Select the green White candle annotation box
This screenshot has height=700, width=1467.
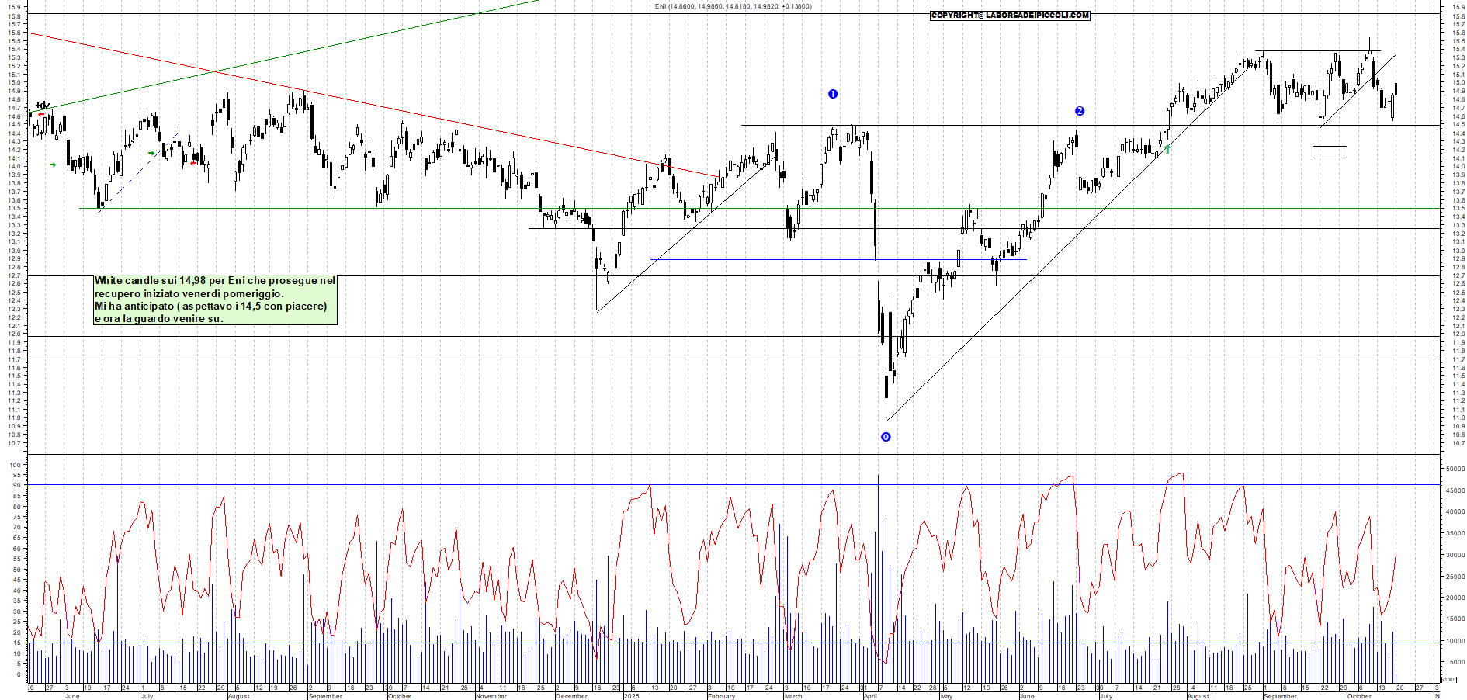click(x=215, y=300)
